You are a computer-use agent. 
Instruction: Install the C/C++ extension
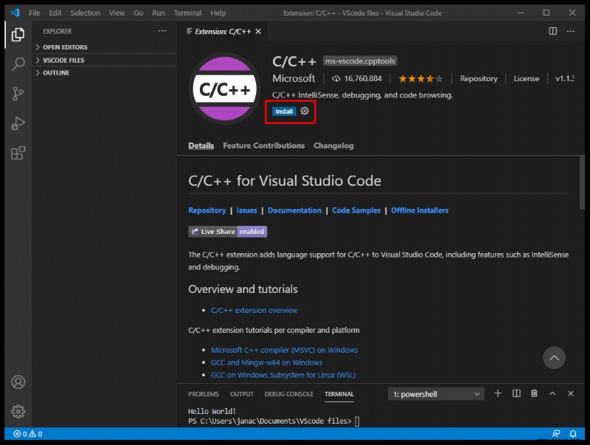click(x=284, y=111)
